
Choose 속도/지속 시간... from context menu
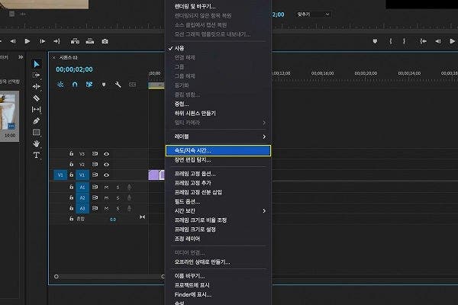pyautogui.click(x=218, y=151)
